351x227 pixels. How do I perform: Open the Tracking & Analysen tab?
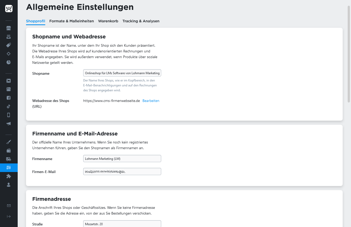tap(141, 21)
